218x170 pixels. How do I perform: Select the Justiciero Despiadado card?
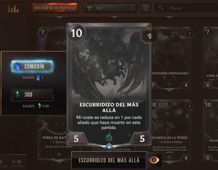point(171,58)
